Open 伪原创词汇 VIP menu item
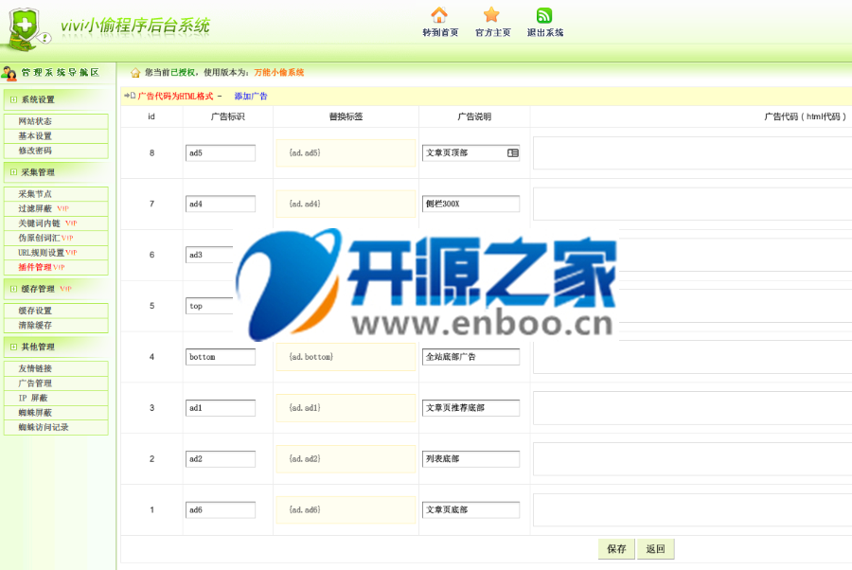Viewport: 852px width, 570px height. (x=56, y=238)
